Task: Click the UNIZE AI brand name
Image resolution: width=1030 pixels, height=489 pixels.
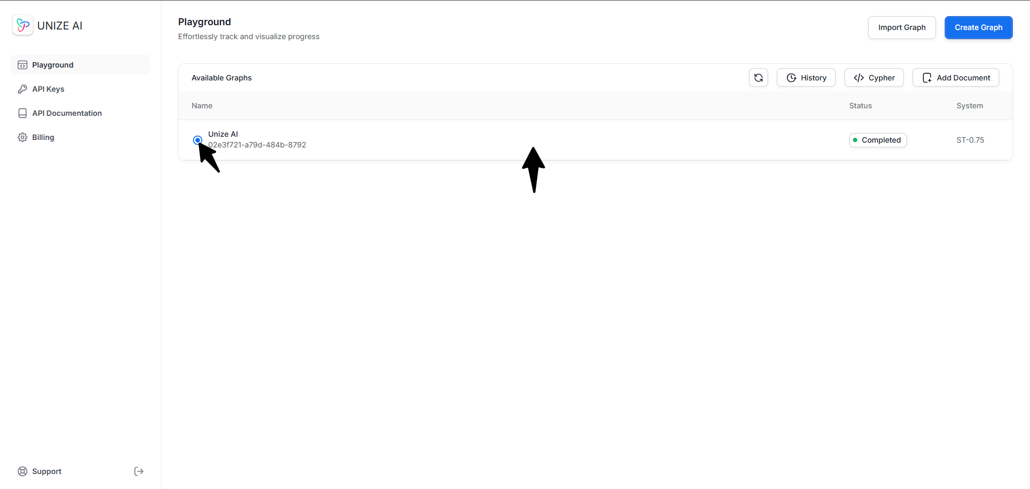Action: pos(60,26)
